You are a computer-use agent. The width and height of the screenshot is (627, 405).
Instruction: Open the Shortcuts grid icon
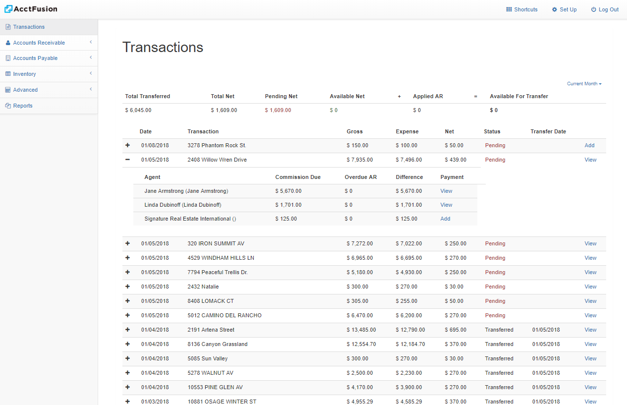coord(509,9)
